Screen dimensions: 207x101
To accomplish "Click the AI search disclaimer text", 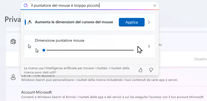I will (x=77, y=70).
